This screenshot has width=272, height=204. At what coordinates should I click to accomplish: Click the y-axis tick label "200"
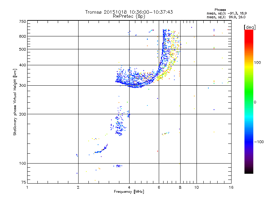coord(22,114)
